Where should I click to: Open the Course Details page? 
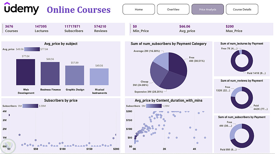[x=242, y=9]
